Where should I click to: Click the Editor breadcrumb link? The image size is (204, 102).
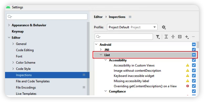(98, 17)
